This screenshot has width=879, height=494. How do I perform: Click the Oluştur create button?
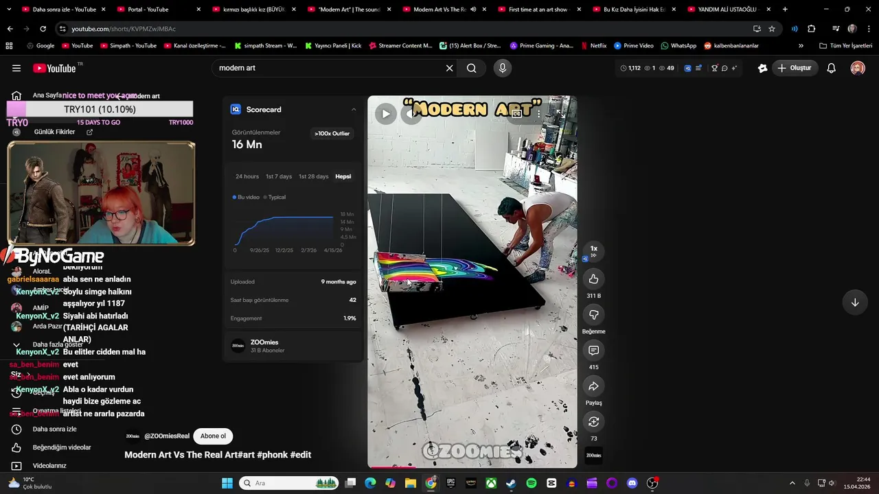[795, 68]
